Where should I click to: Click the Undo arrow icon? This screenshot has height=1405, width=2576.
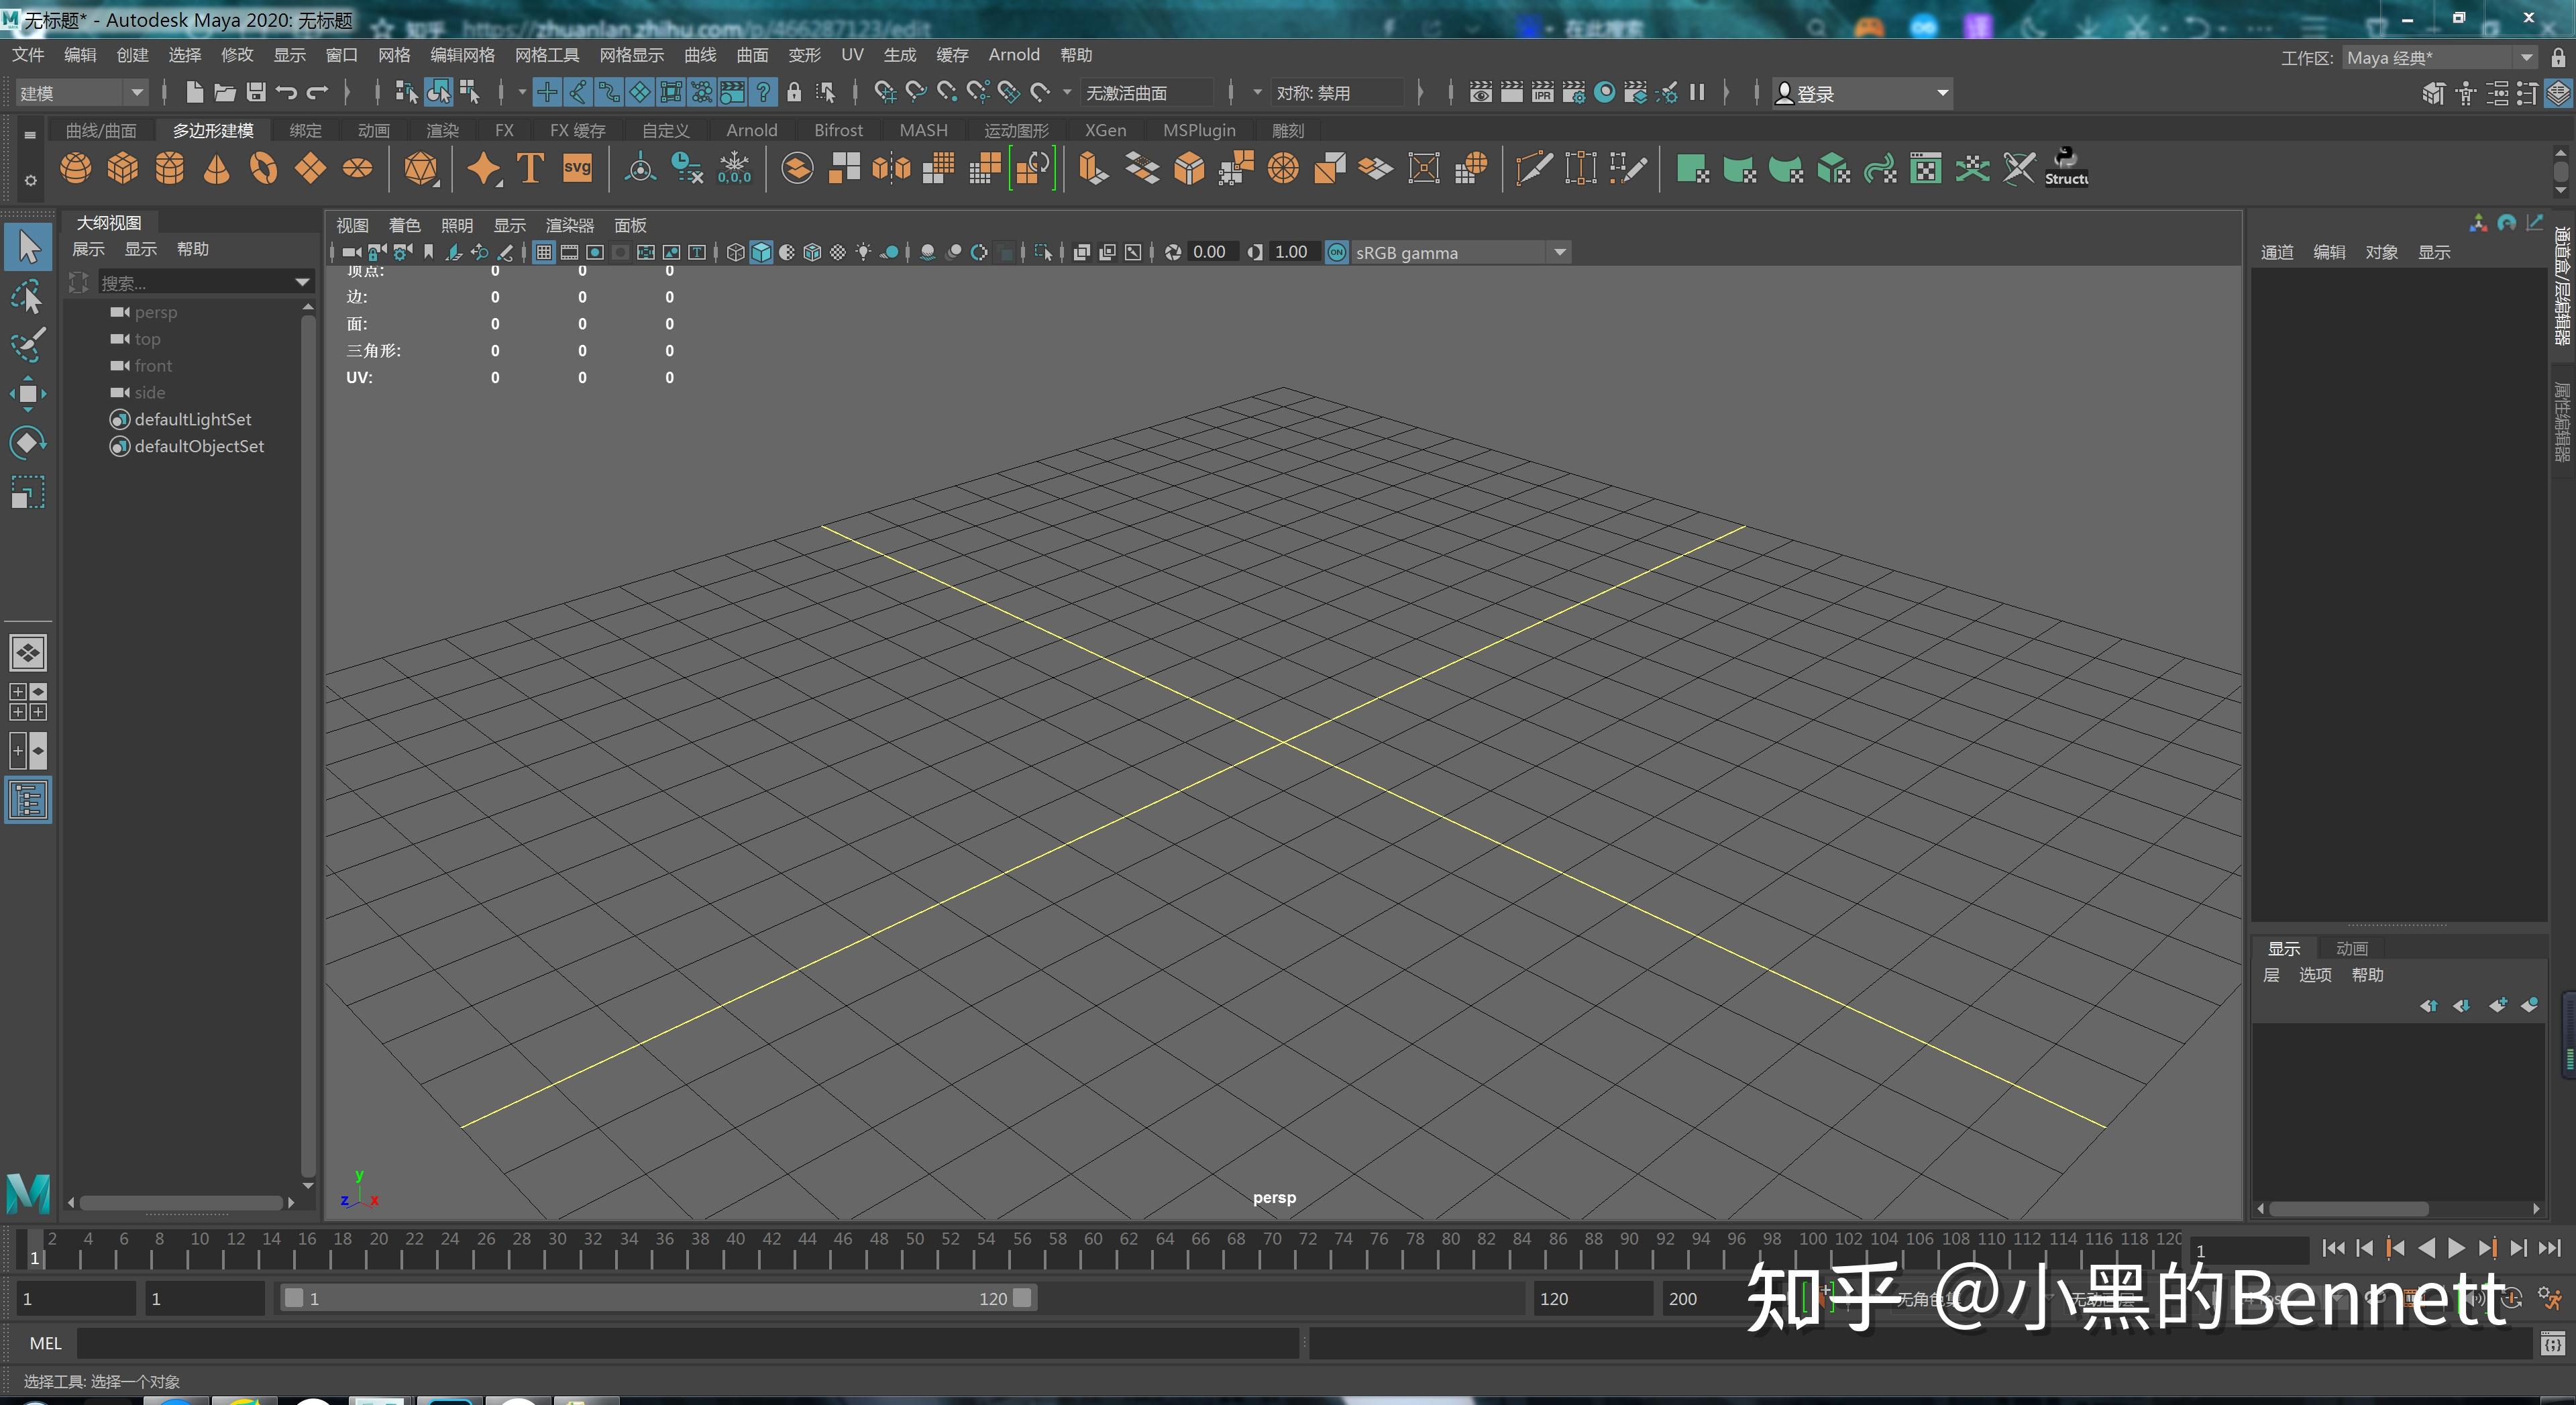point(287,93)
